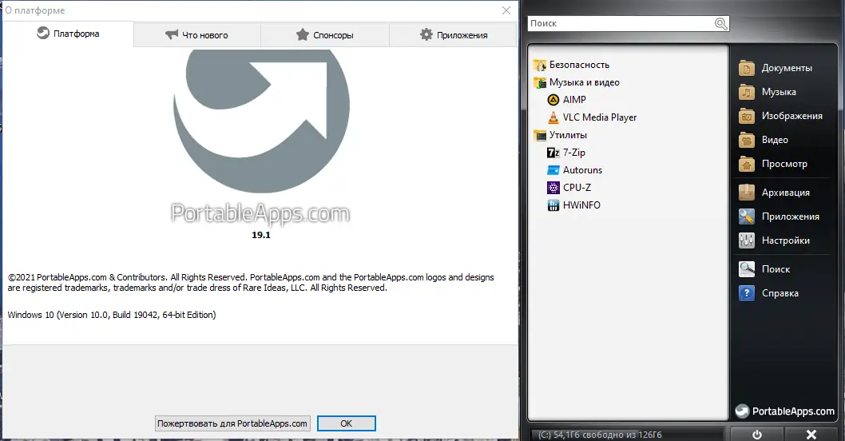This screenshot has width=845, height=441.
Task: Open the Архивация backup icon
Action: (x=747, y=193)
